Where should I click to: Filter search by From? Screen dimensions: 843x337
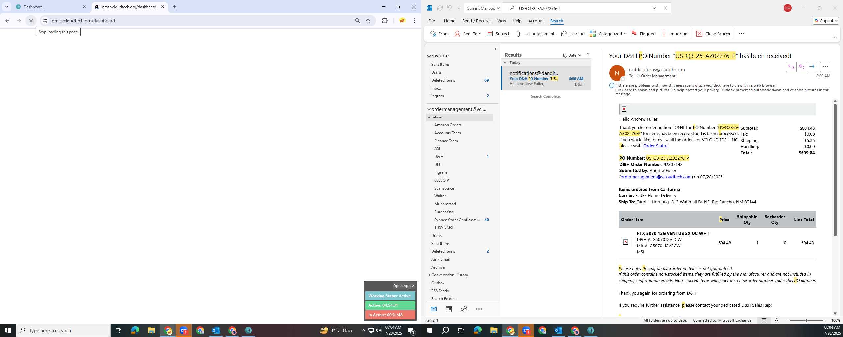[x=439, y=34]
